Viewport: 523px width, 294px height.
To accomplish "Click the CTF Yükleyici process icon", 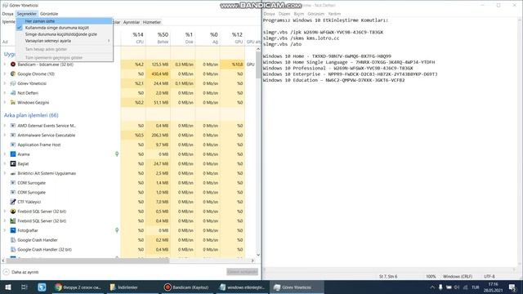I will pyautogui.click(x=13, y=202).
